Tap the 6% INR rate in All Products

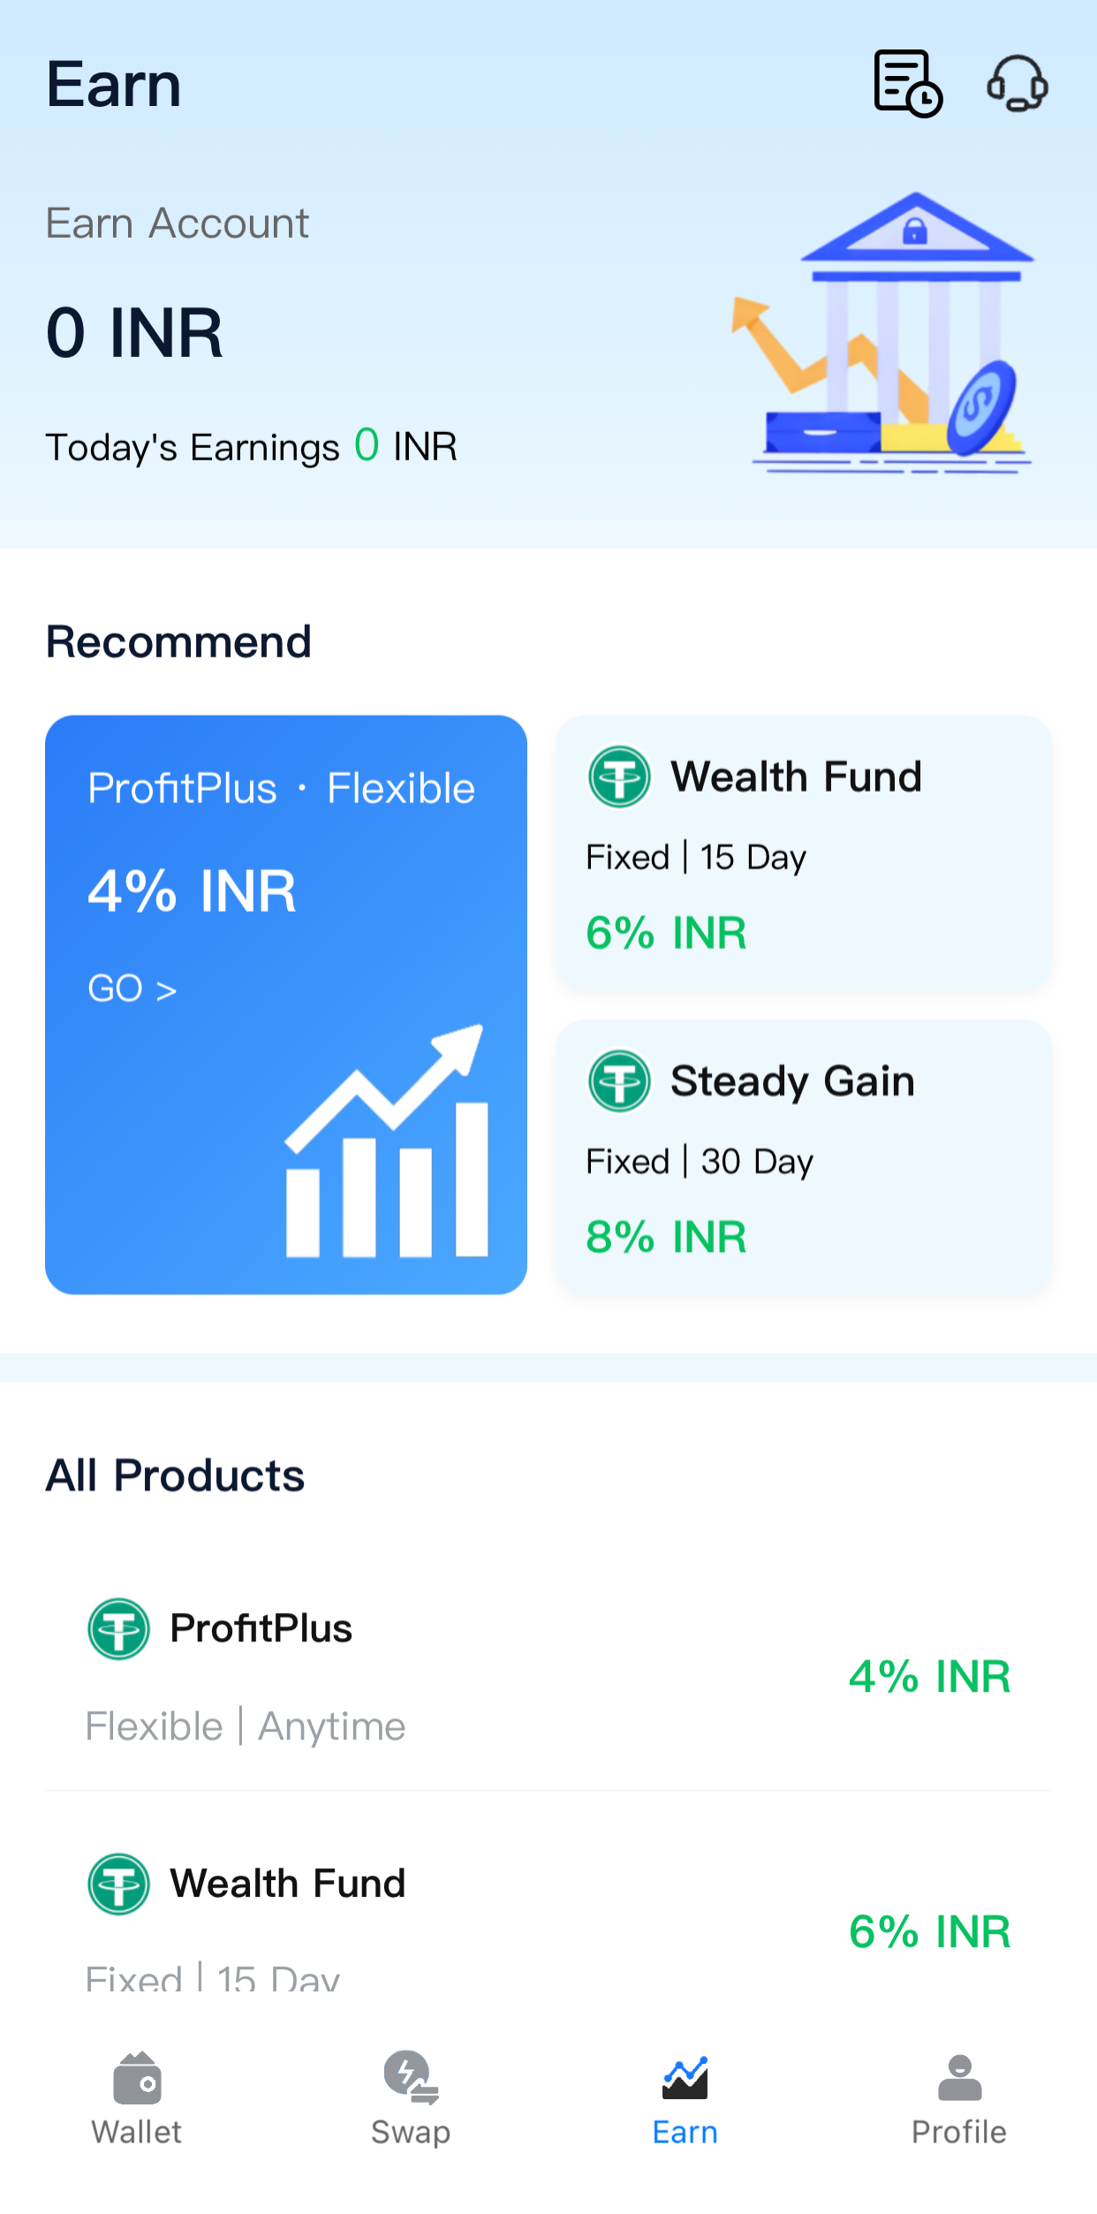click(x=929, y=1930)
